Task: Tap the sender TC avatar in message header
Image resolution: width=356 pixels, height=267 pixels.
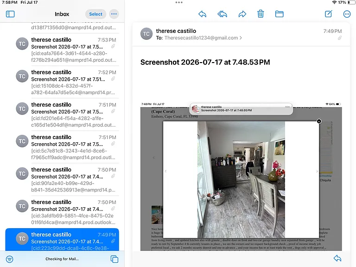Action: click(x=146, y=34)
